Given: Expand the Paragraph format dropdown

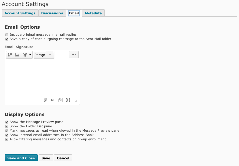Looking at the screenshot, I should click(44, 55).
